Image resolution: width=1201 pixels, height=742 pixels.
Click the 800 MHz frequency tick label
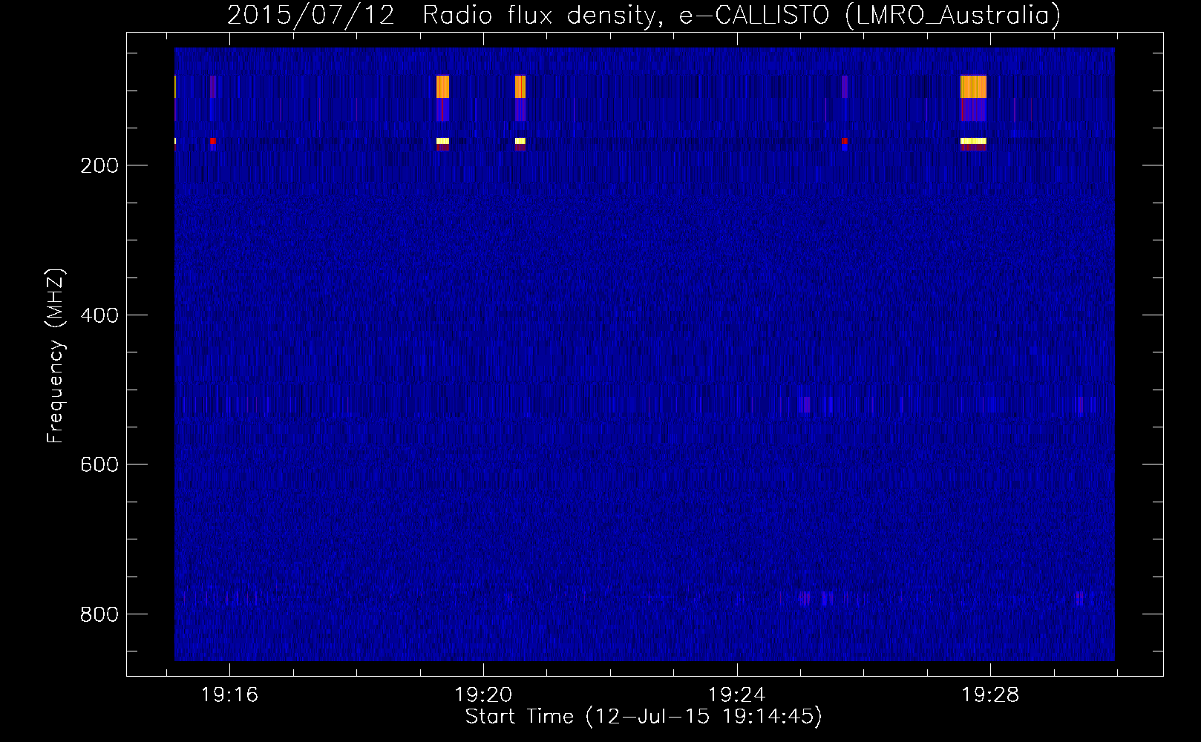pyautogui.click(x=99, y=614)
